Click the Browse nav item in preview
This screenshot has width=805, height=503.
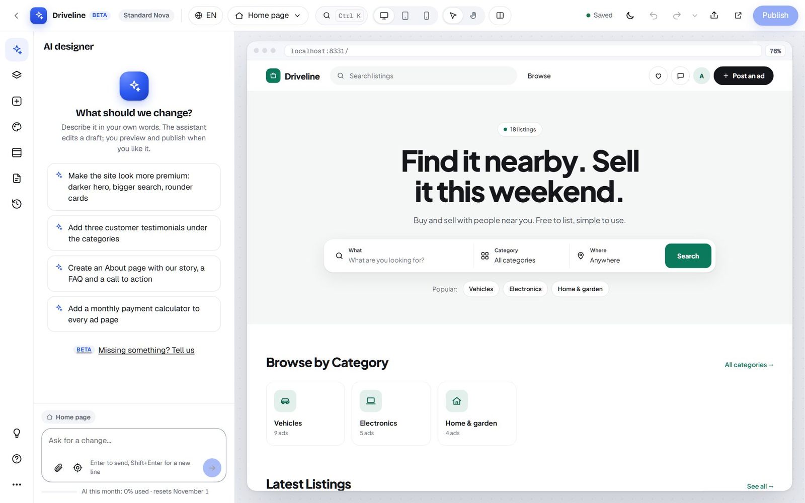[x=539, y=76]
